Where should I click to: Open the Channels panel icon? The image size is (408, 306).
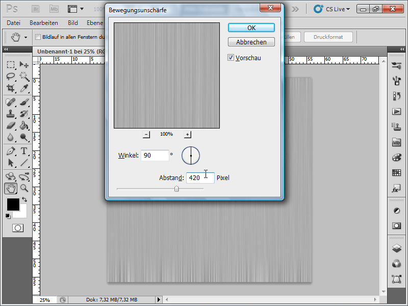coord(396,264)
